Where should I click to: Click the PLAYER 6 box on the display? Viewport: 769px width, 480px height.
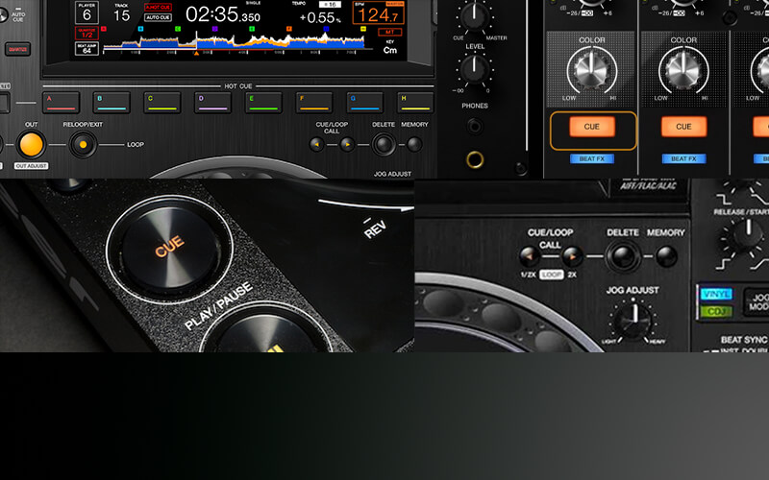click(x=87, y=12)
